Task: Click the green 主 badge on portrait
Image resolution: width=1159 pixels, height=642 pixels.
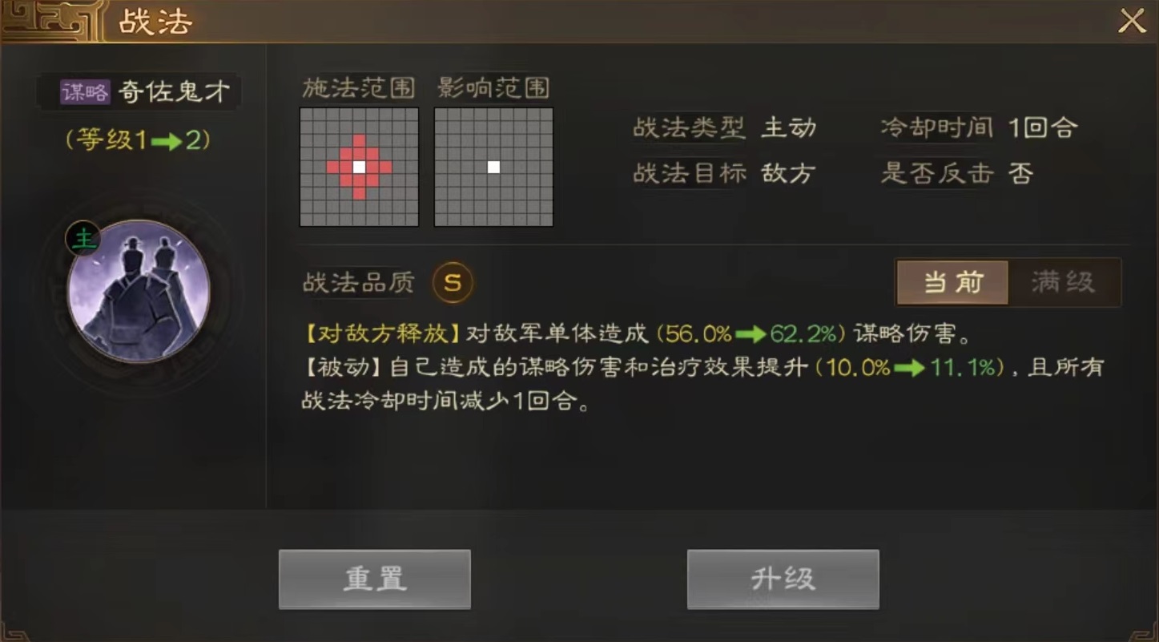Action: [82, 238]
